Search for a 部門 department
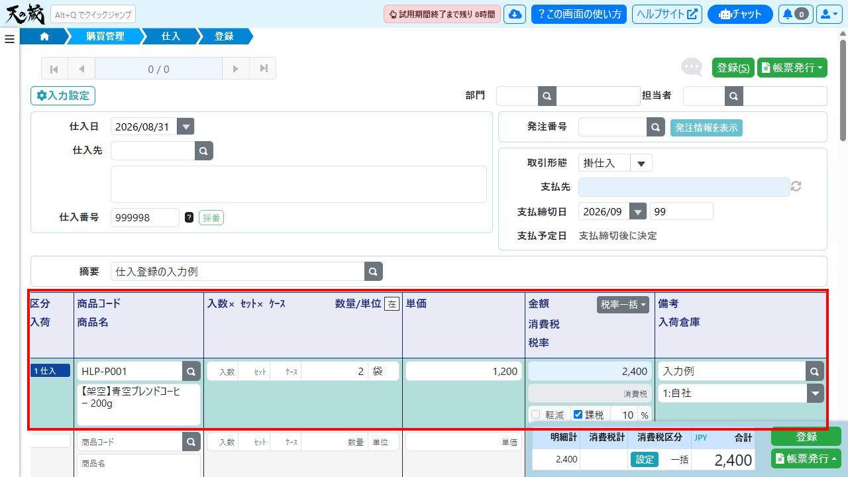Image resolution: width=848 pixels, height=477 pixels. pos(547,96)
